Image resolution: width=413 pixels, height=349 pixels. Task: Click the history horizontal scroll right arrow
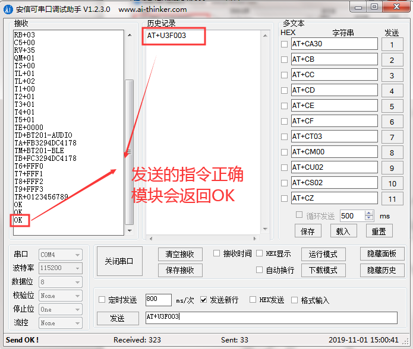click(x=255, y=239)
